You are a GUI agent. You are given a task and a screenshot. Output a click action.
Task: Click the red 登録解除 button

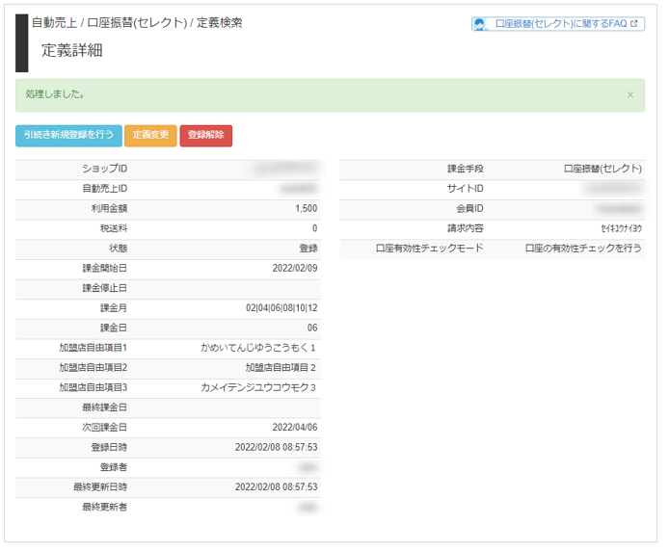coord(206,135)
